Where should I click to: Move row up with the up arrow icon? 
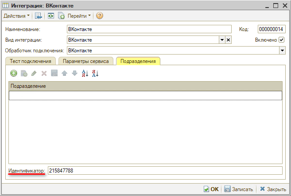64,73
